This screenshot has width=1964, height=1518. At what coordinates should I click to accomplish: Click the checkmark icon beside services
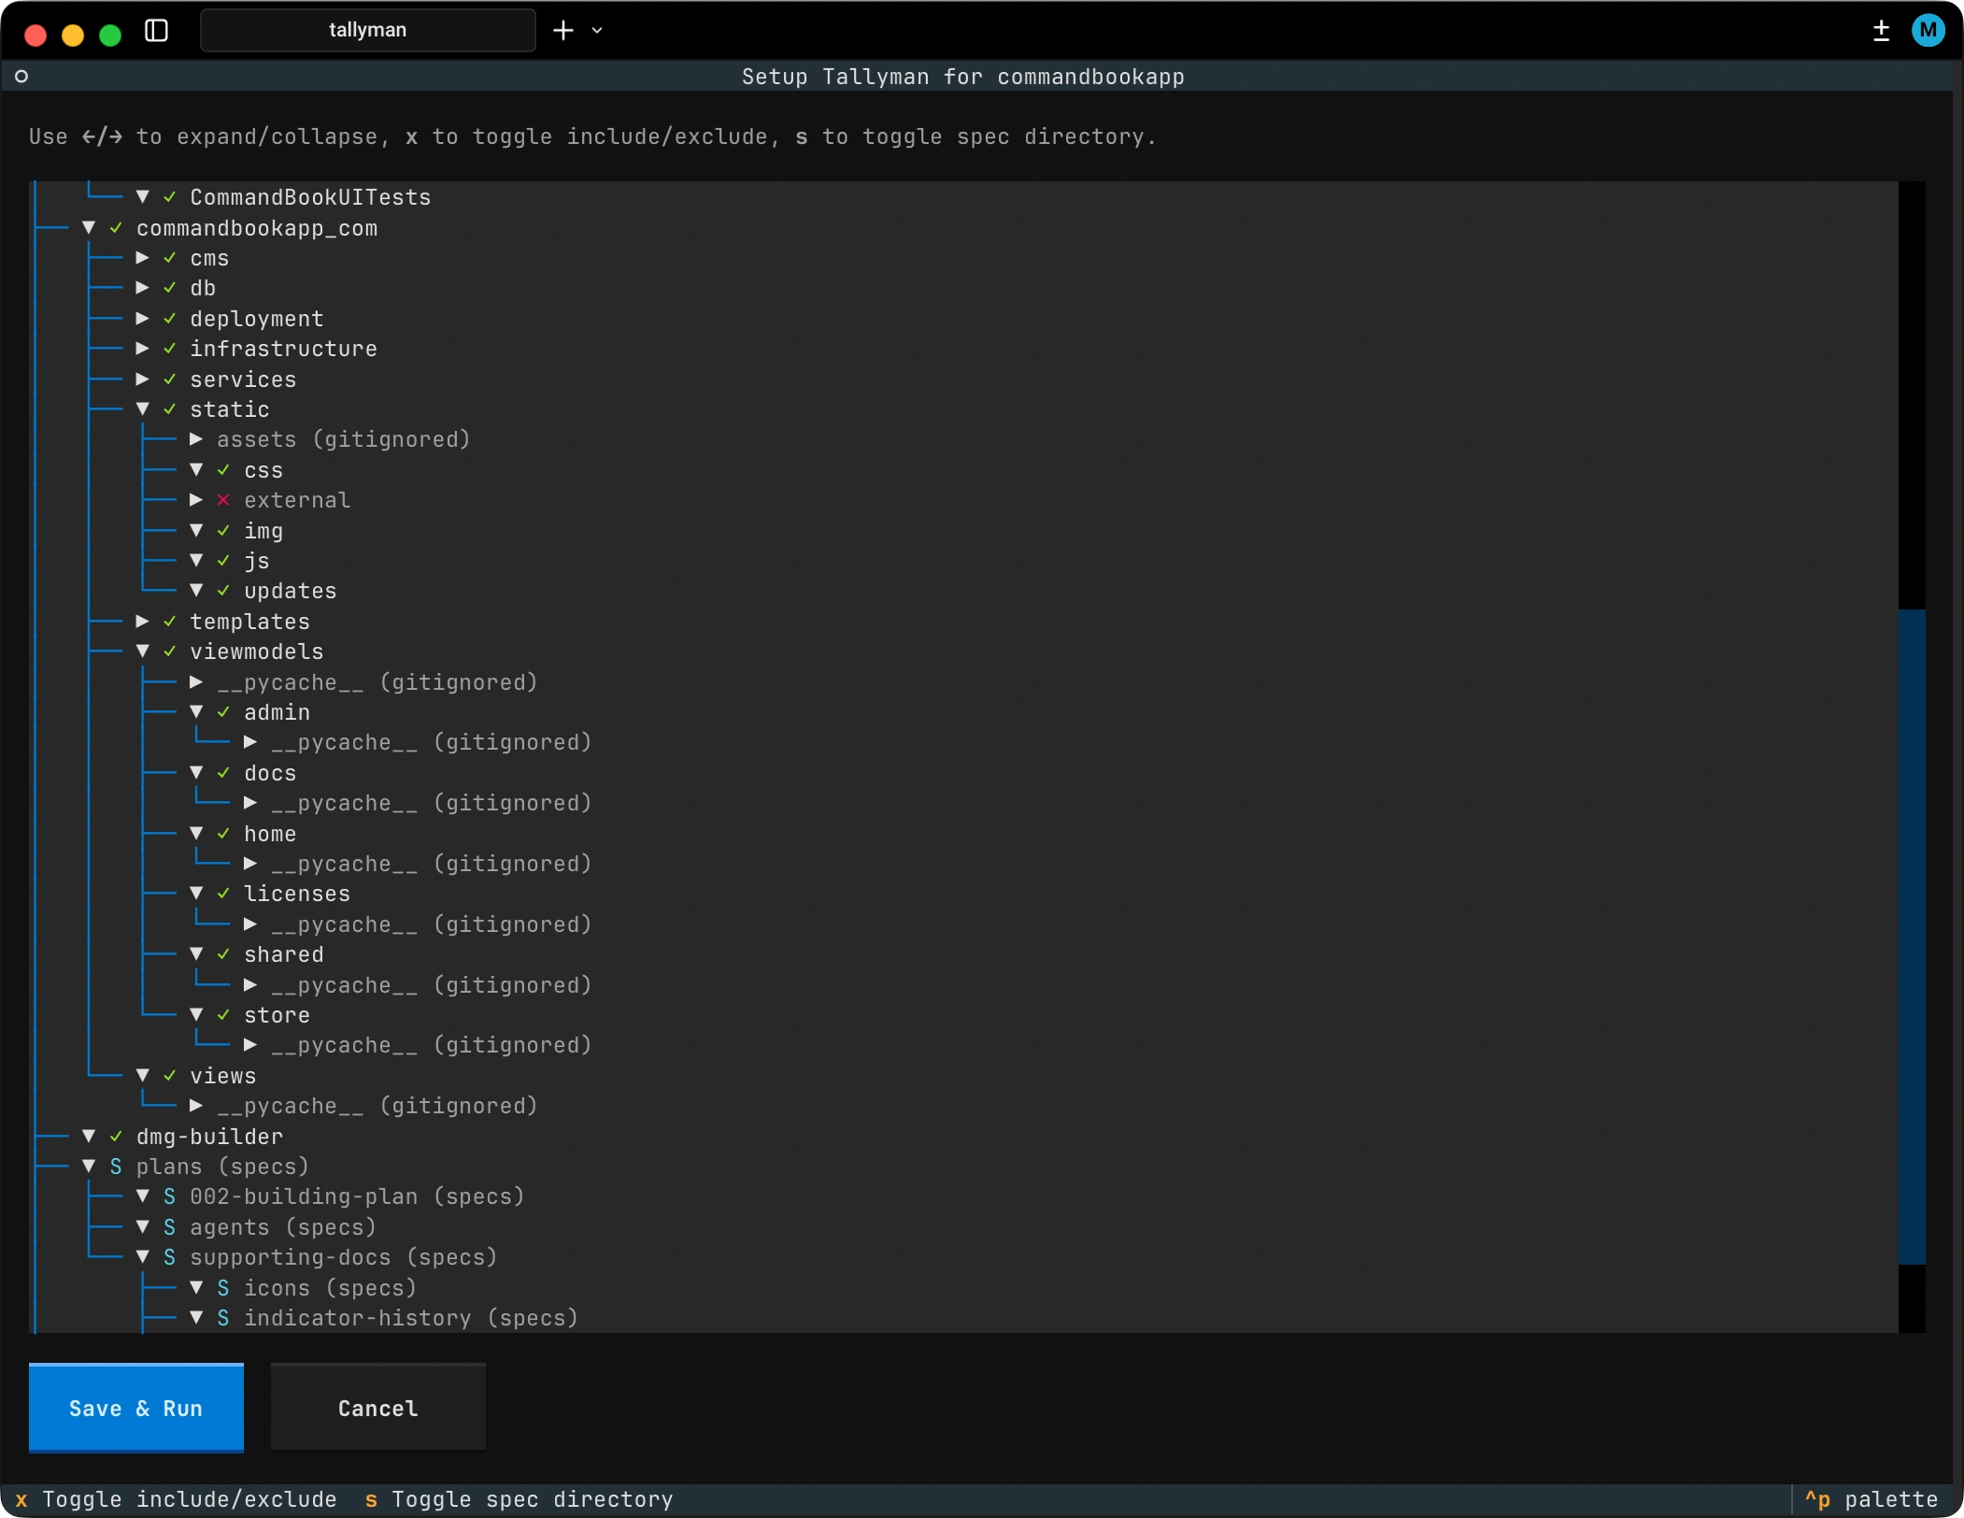(170, 379)
